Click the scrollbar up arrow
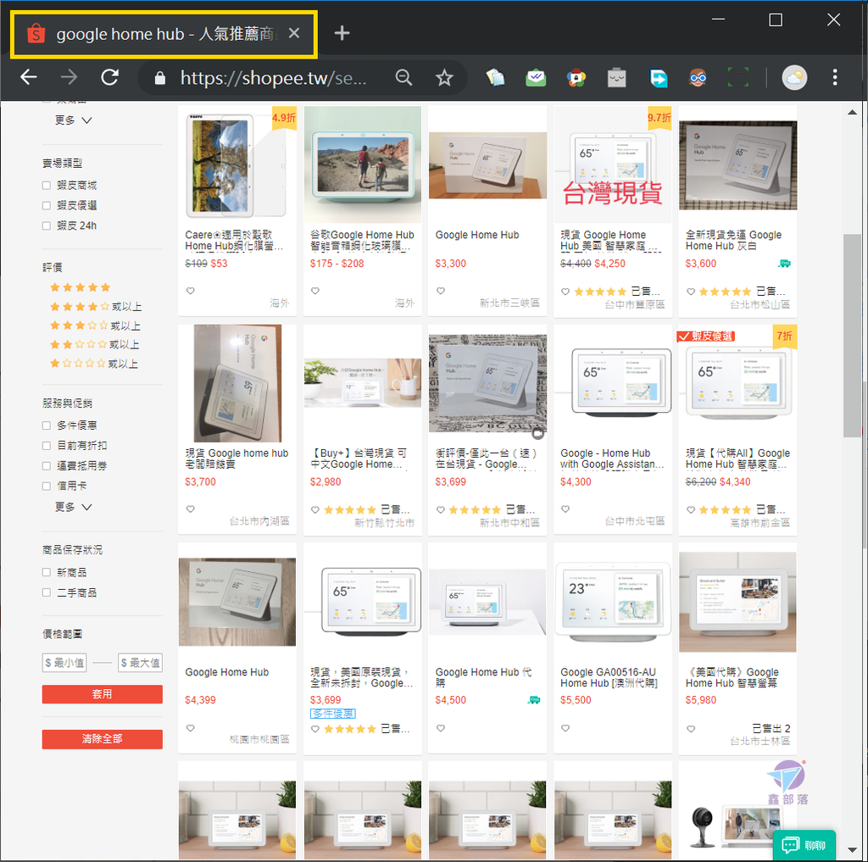This screenshot has width=868, height=862. 853,113
